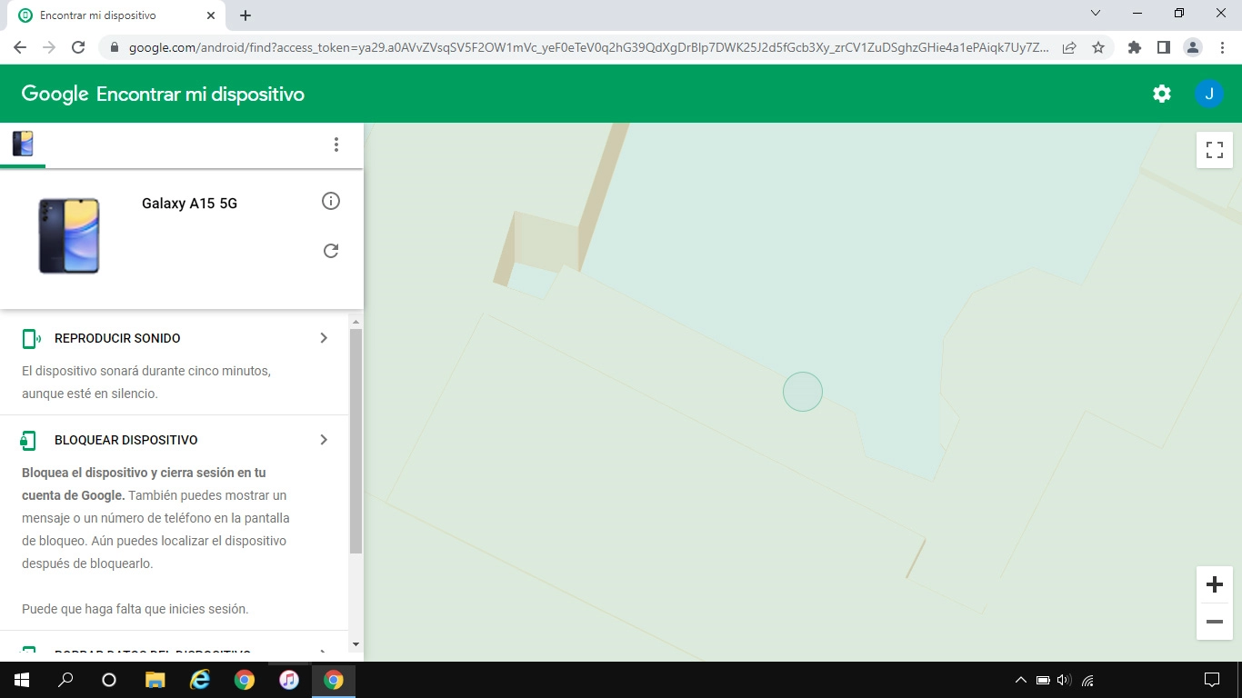Open the extensions puzzle icon in Chrome
Viewport: 1242px width, 698px height.
[1134, 46]
